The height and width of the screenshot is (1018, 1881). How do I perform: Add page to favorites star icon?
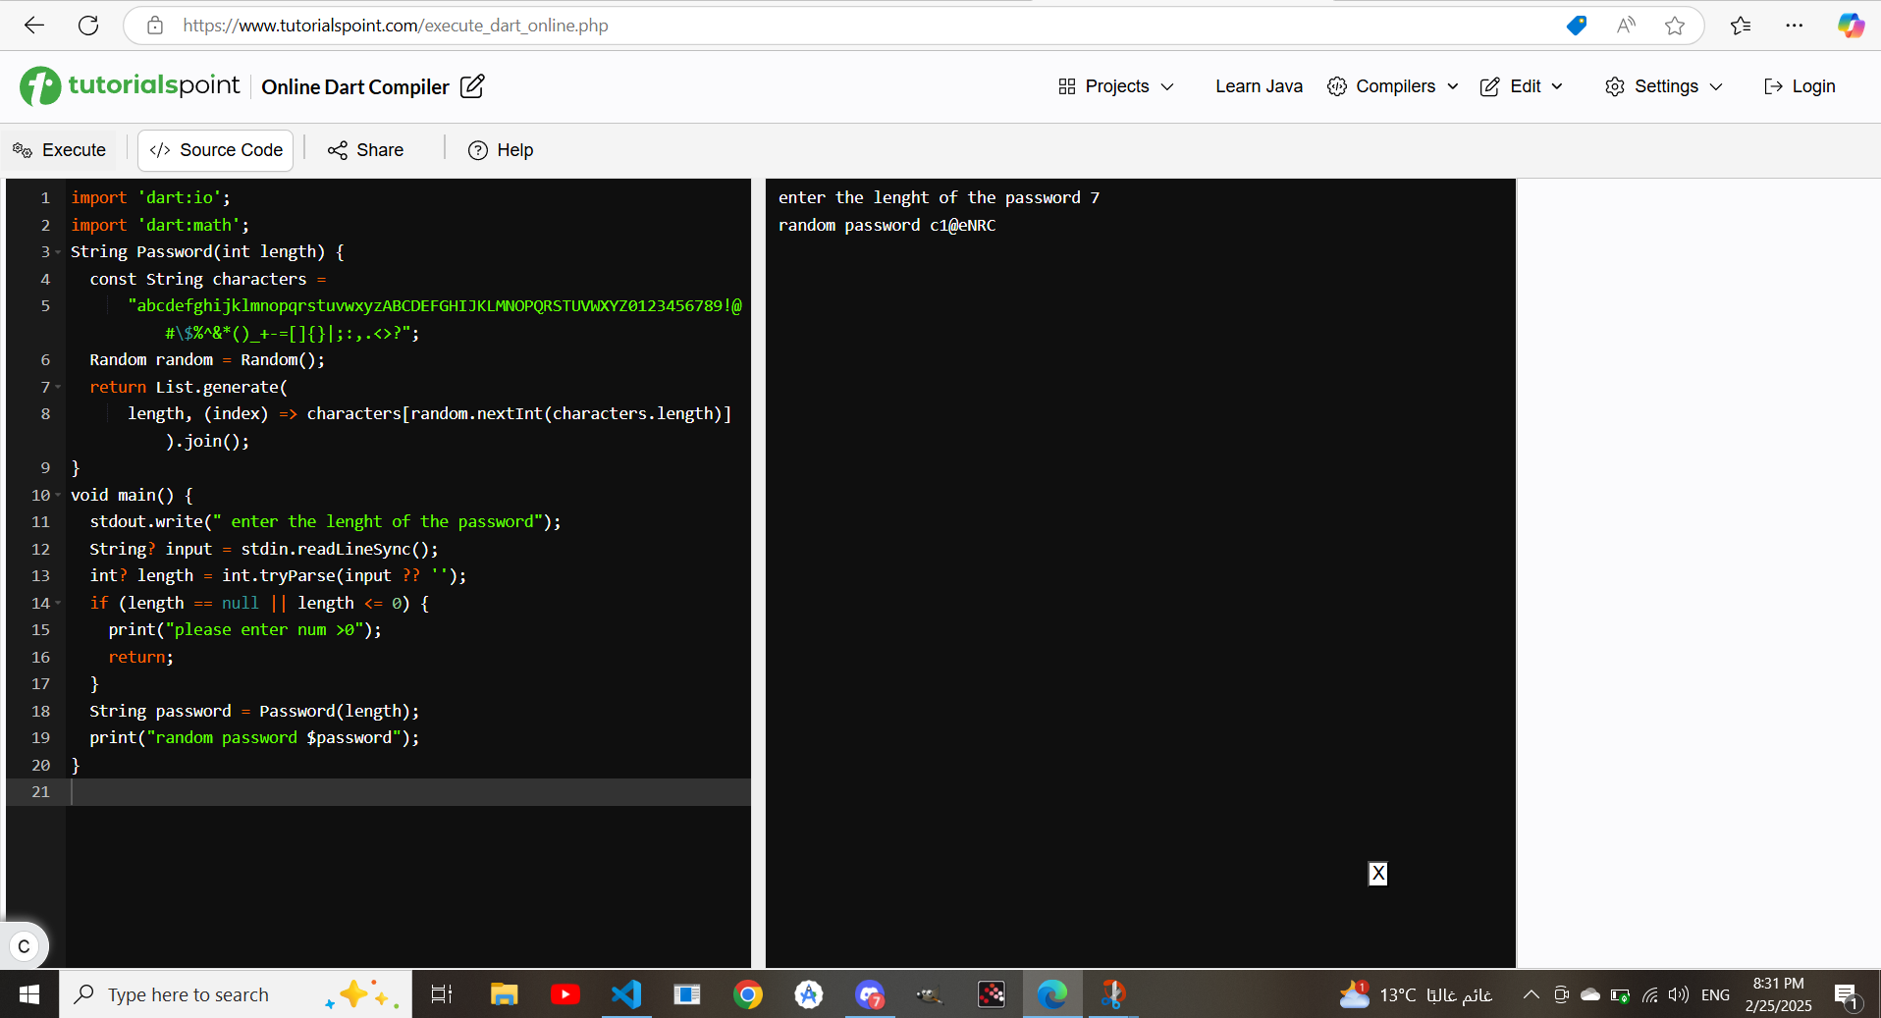coord(1675,26)
